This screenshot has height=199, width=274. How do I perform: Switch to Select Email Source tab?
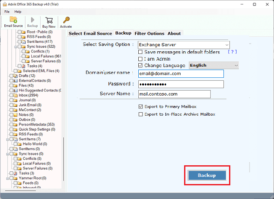coord(90,33)
